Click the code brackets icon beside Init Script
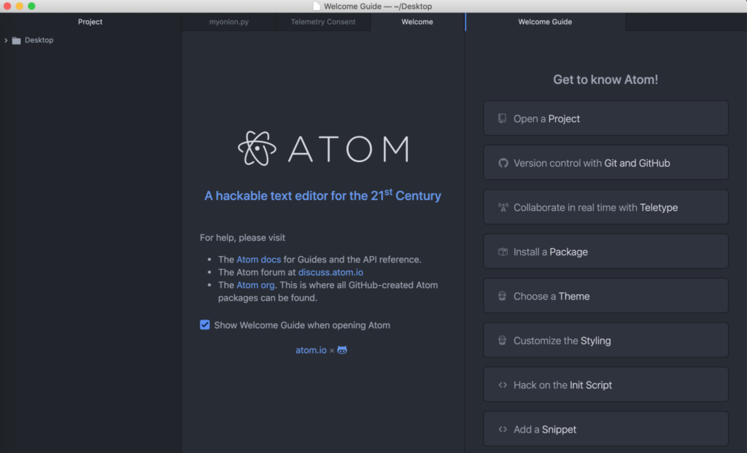747x453 pixels. coord(503,385)
